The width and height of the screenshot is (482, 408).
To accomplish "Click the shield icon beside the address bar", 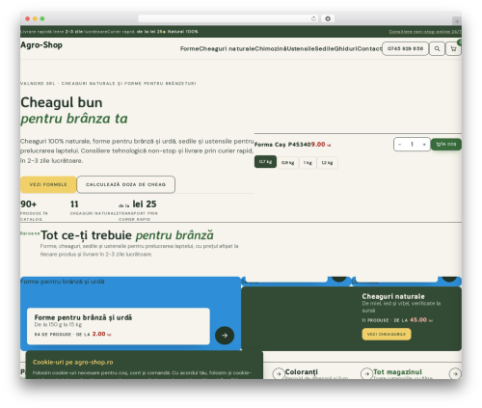I will tap(328, 19).
